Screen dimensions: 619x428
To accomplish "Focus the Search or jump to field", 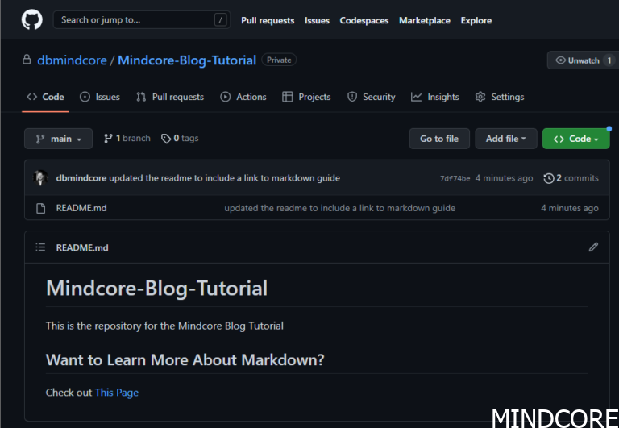I will [x=141, y=19].
